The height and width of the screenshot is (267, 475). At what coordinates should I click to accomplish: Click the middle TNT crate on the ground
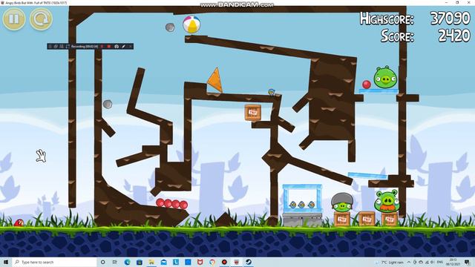(367, 219)
